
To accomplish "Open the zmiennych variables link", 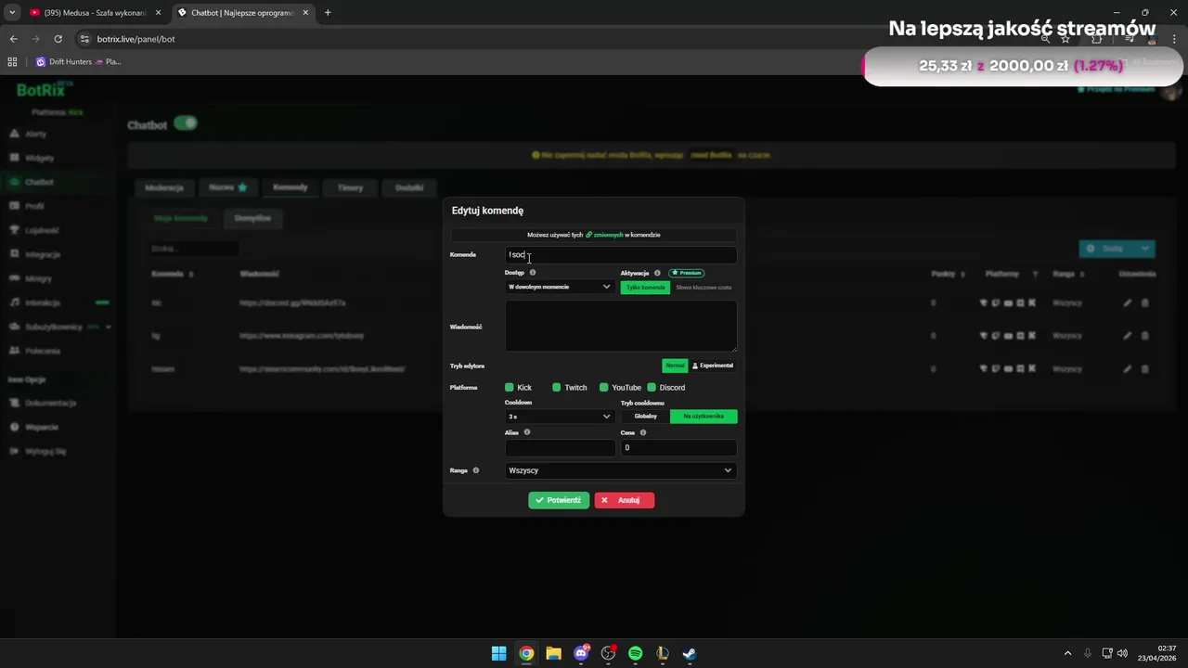I will [x=604, y=235].
